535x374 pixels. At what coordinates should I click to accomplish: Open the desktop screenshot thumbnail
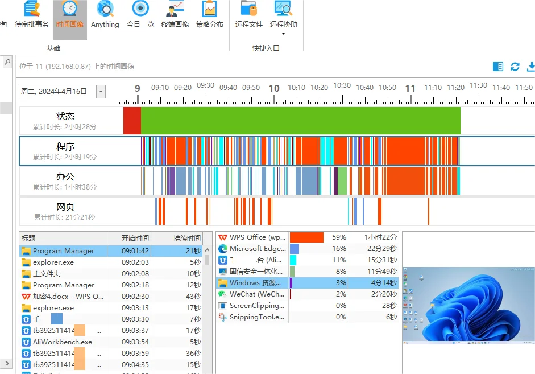click(468, 305)
